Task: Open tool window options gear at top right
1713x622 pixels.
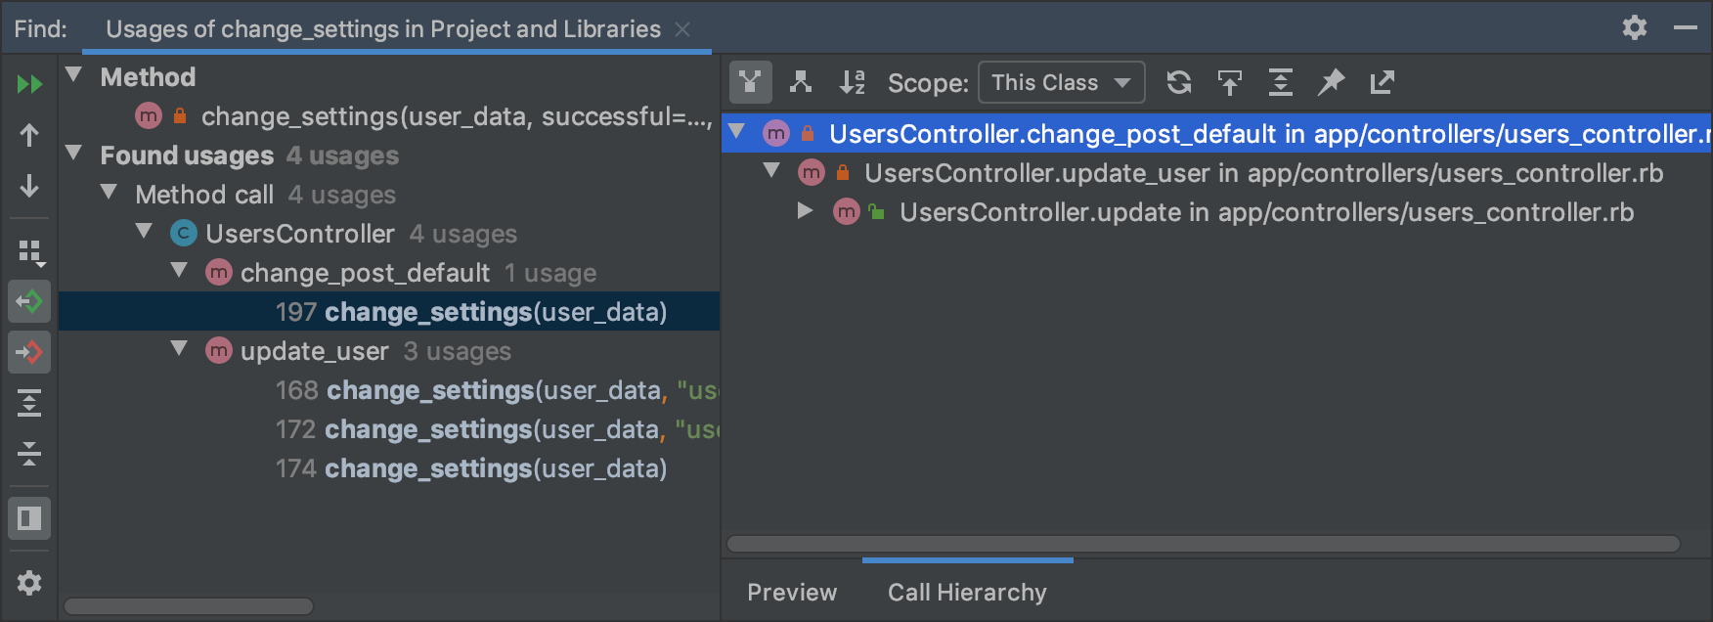Action: click(x=1635, y=27)
